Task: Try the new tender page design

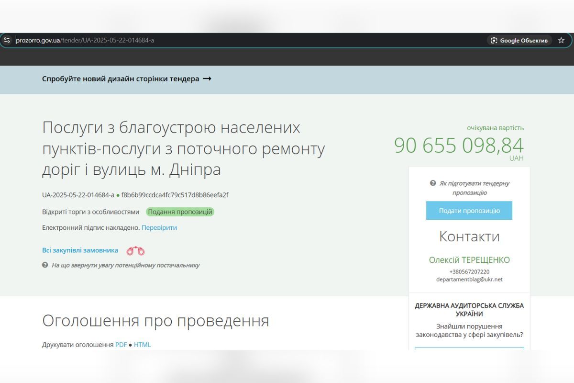Action: pos(126,79)
